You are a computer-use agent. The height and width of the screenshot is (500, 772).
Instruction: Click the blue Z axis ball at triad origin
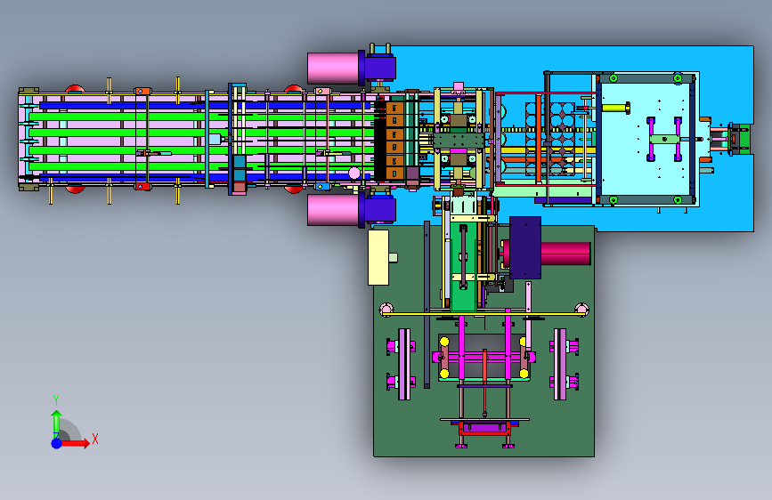[57, 443]
